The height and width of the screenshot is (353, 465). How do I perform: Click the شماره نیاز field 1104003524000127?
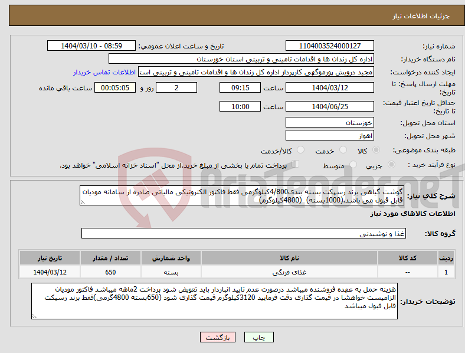point(329,45)
